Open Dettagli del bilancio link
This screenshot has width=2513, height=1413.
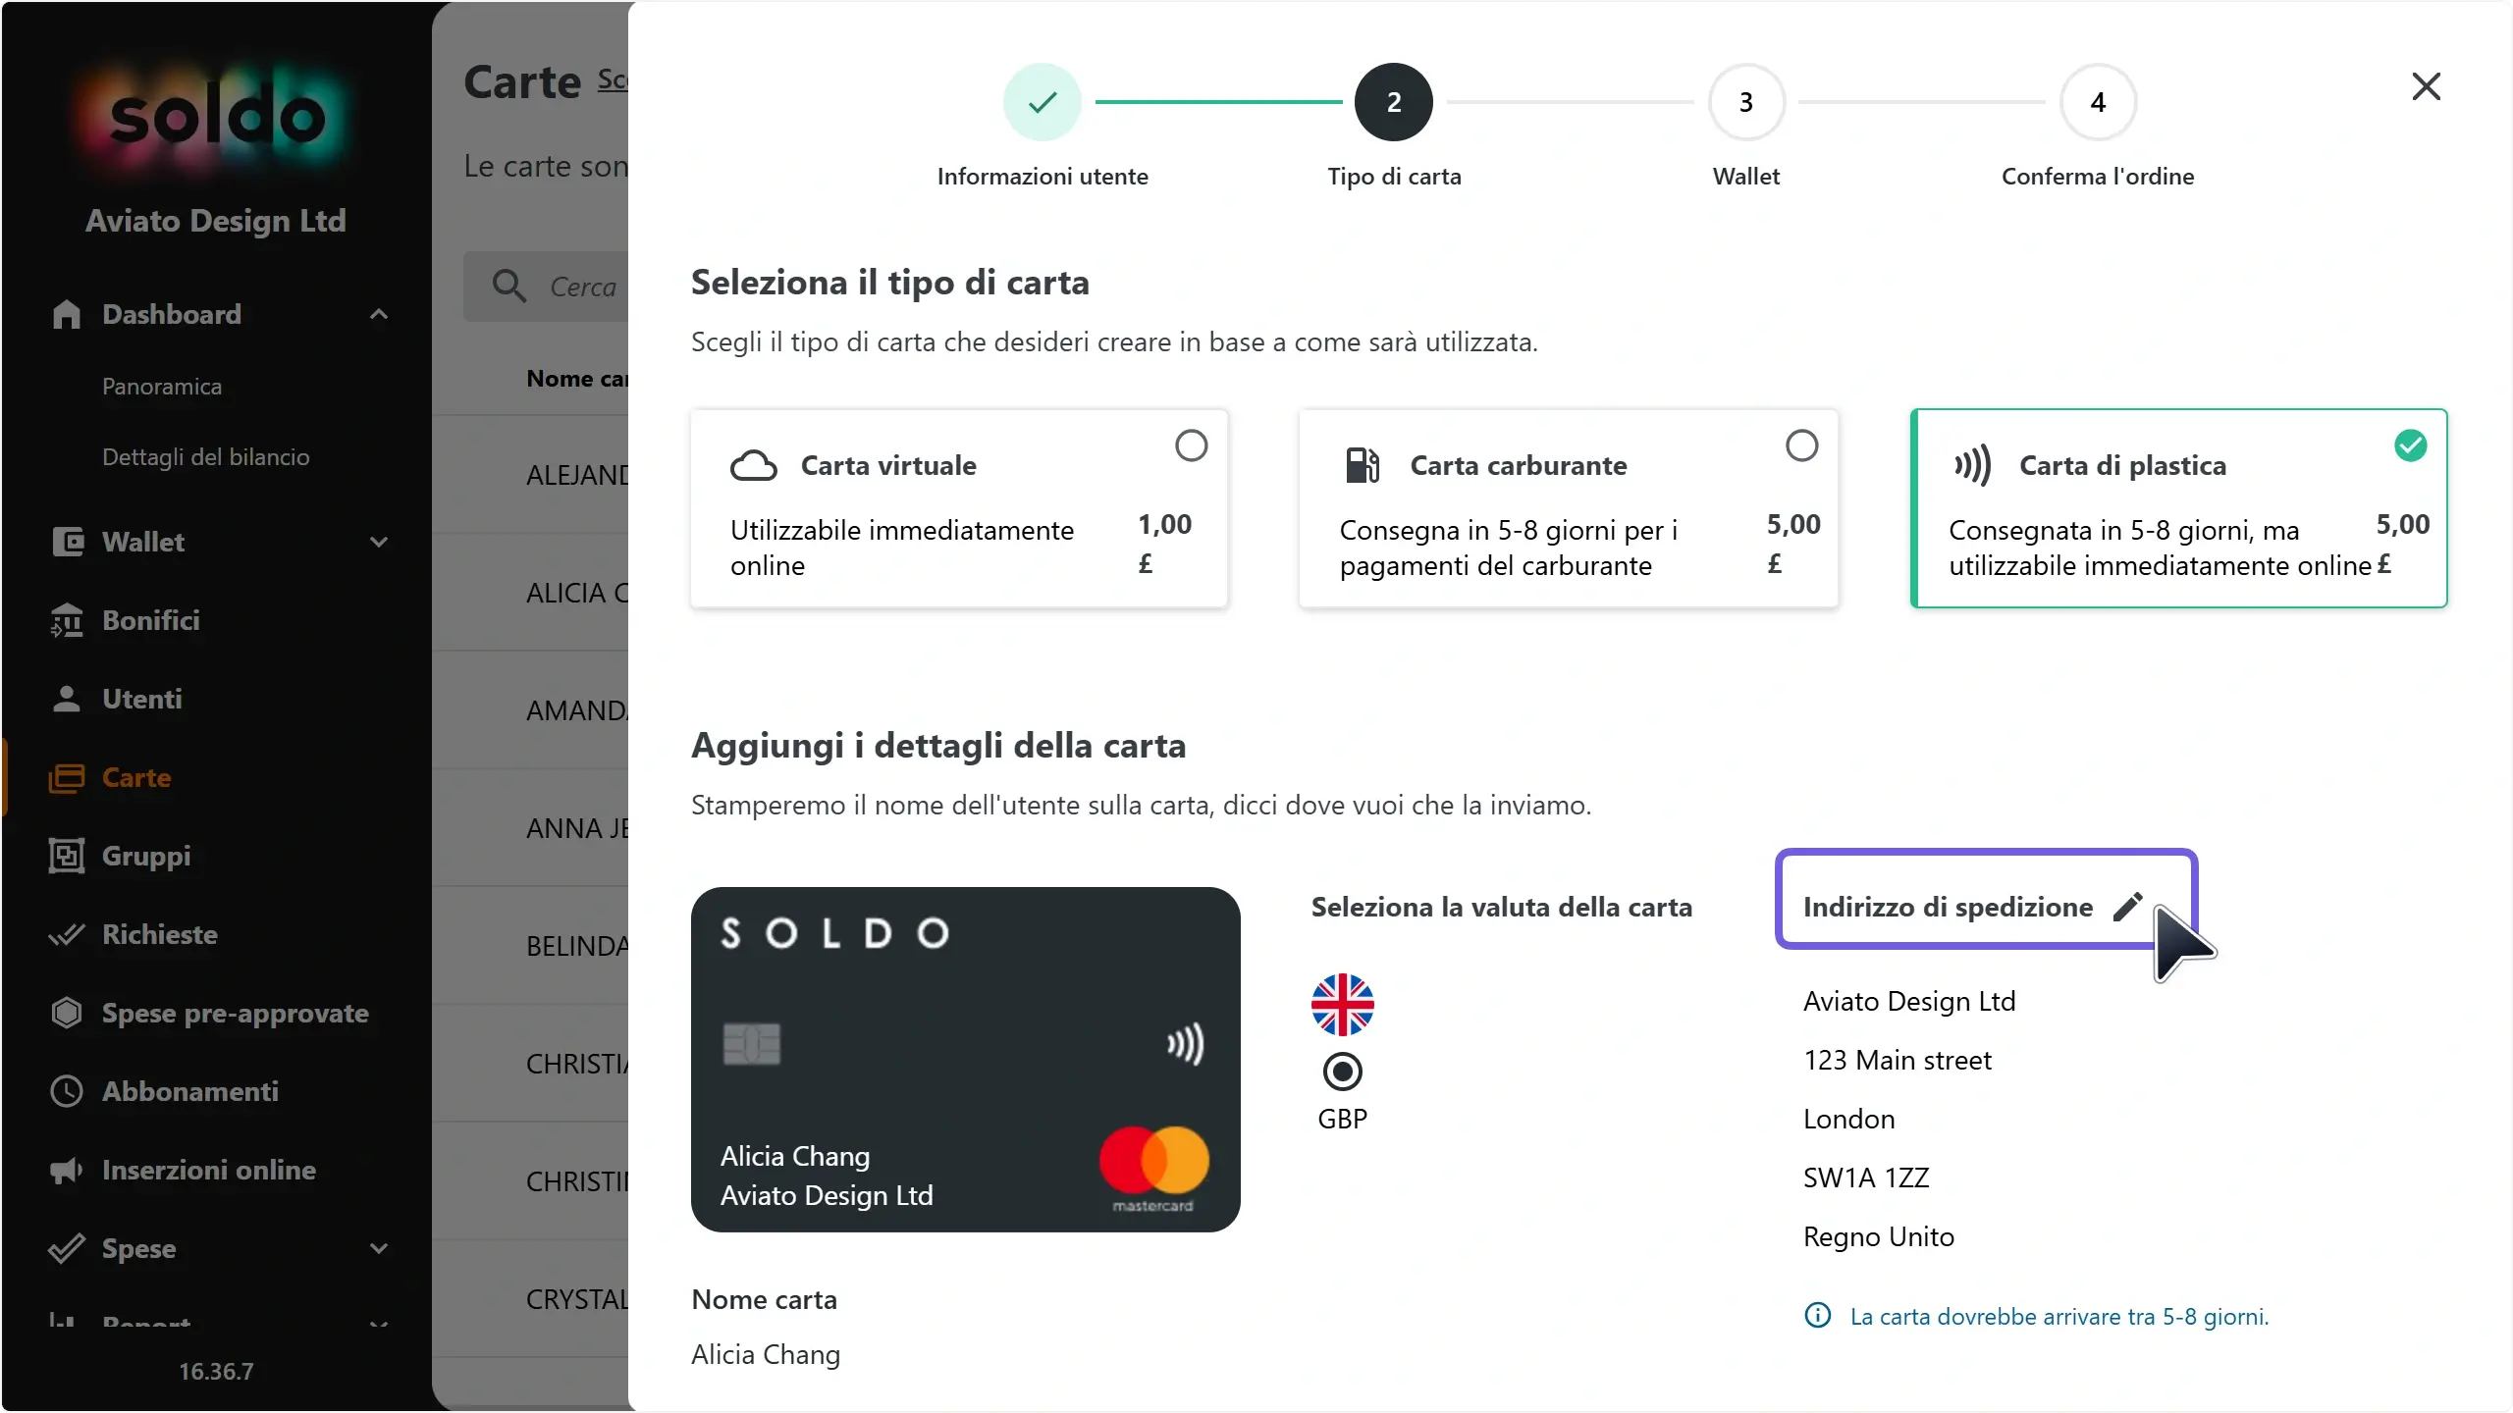point(206,457)
